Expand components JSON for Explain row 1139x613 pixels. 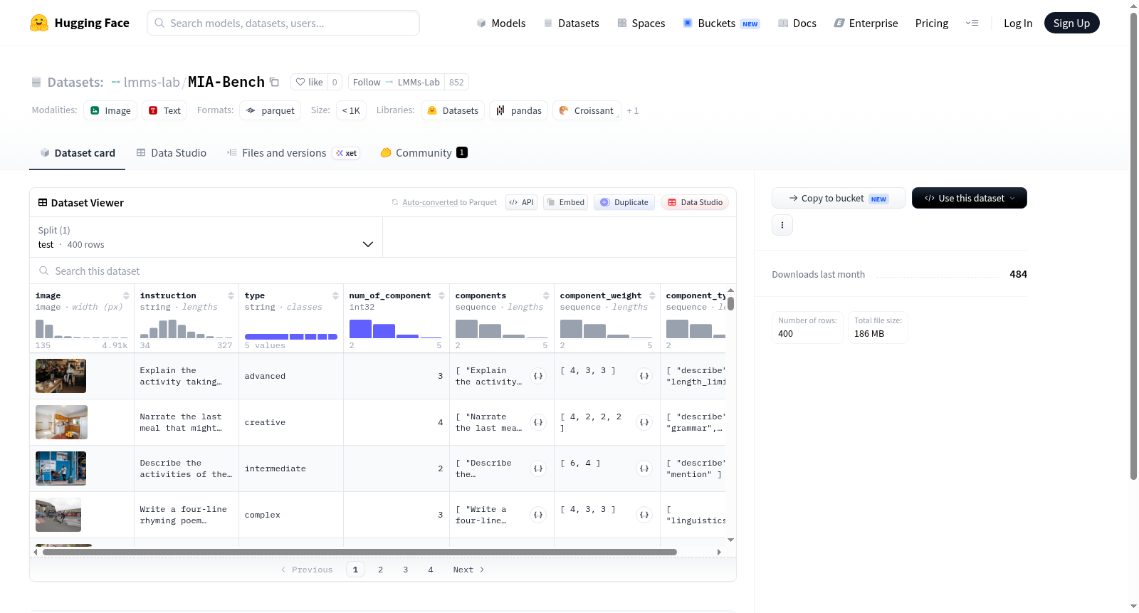[x=538, y=376]
